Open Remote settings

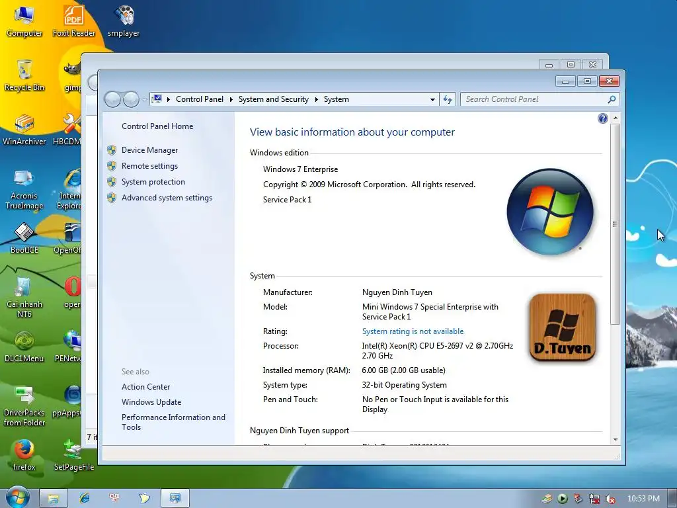tap(150, 166)
